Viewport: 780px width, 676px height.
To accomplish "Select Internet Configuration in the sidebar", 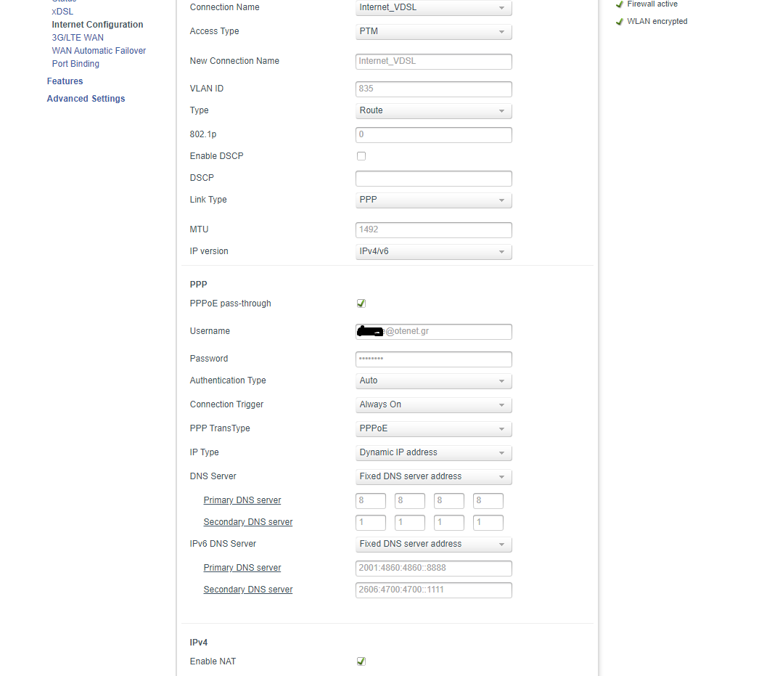I will click(x=97, y=24).
